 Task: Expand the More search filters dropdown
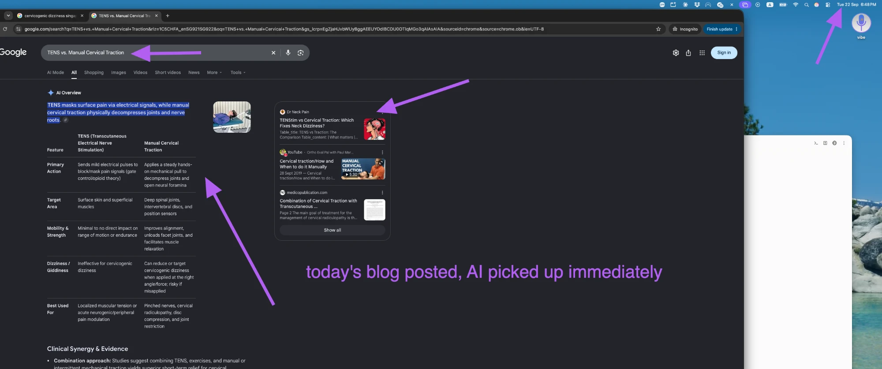214,73
